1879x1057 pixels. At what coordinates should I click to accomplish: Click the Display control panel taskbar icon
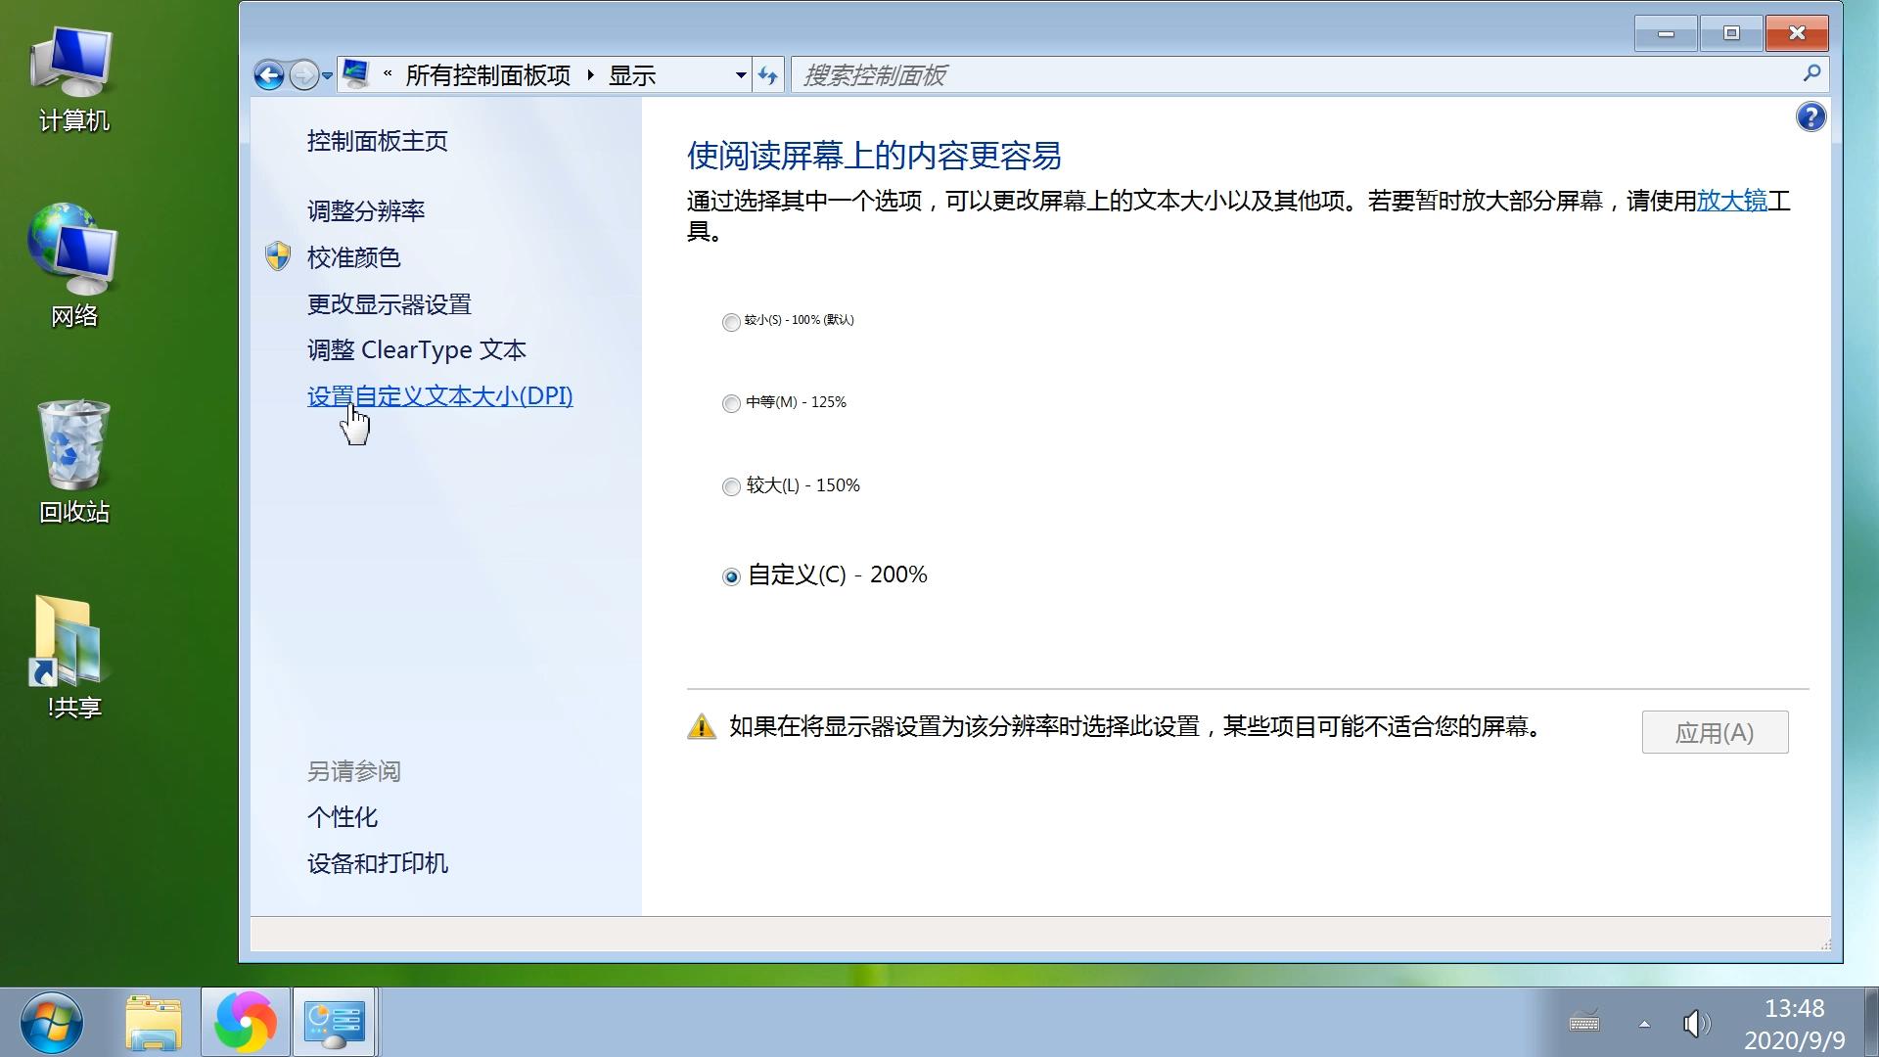(334, 1022)
